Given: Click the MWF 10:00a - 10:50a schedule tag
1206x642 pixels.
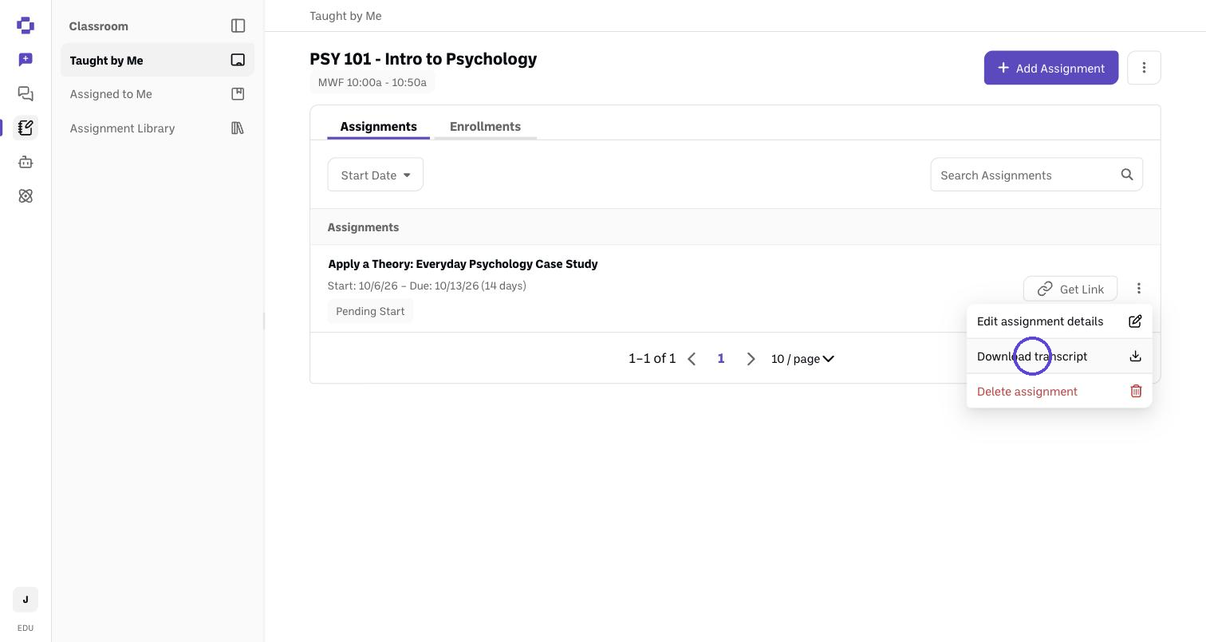Looking at the screenshot, I should 372,82.
